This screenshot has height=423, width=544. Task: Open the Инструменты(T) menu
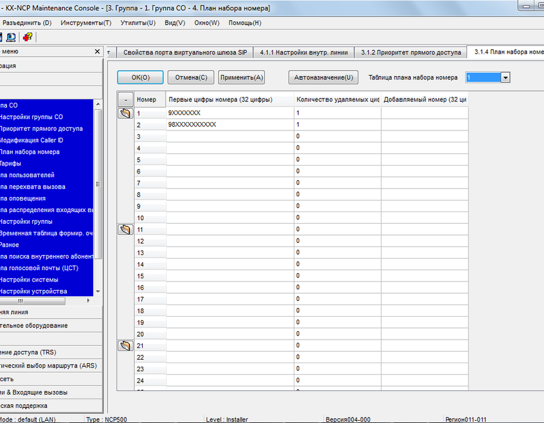coord(86,23)
